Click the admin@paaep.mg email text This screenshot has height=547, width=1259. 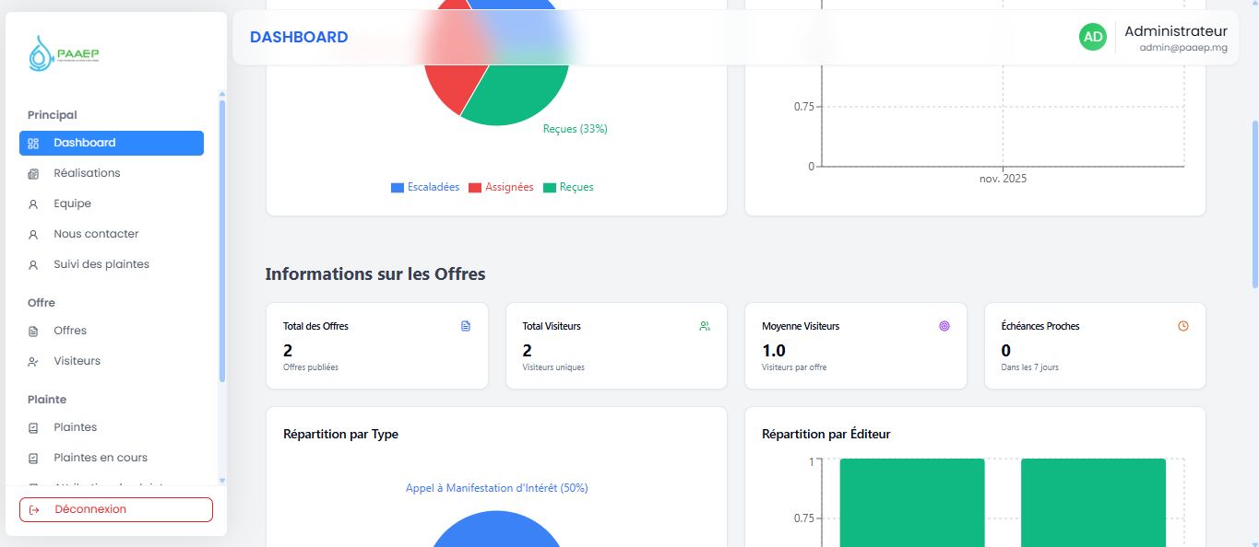pyautogui.click(x=1183, y=47)
